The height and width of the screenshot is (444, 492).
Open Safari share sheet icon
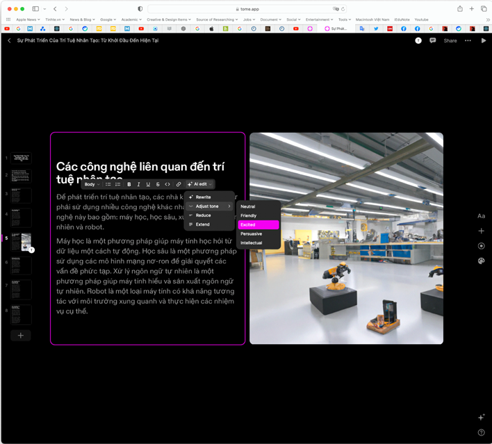(459, 9)
